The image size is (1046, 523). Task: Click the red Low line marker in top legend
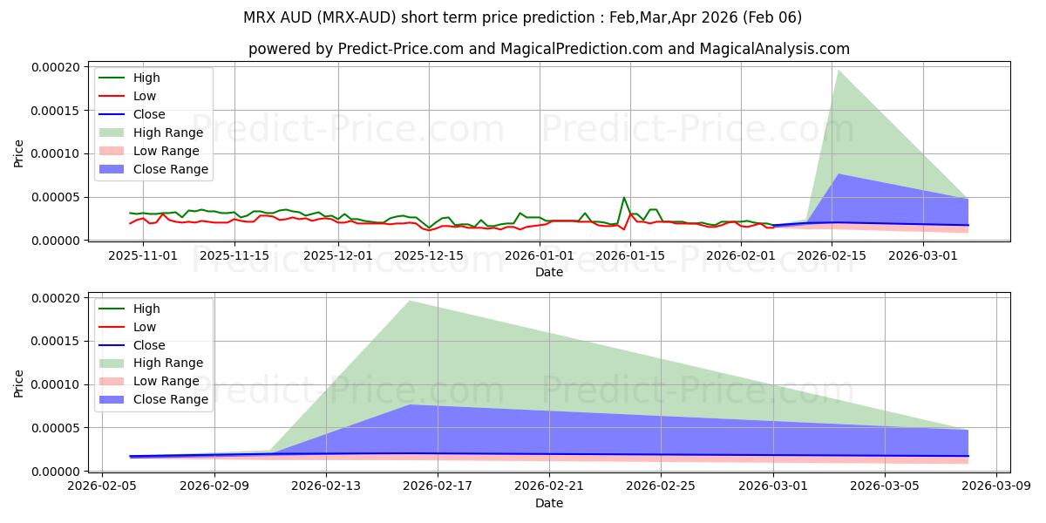(114, 96)
